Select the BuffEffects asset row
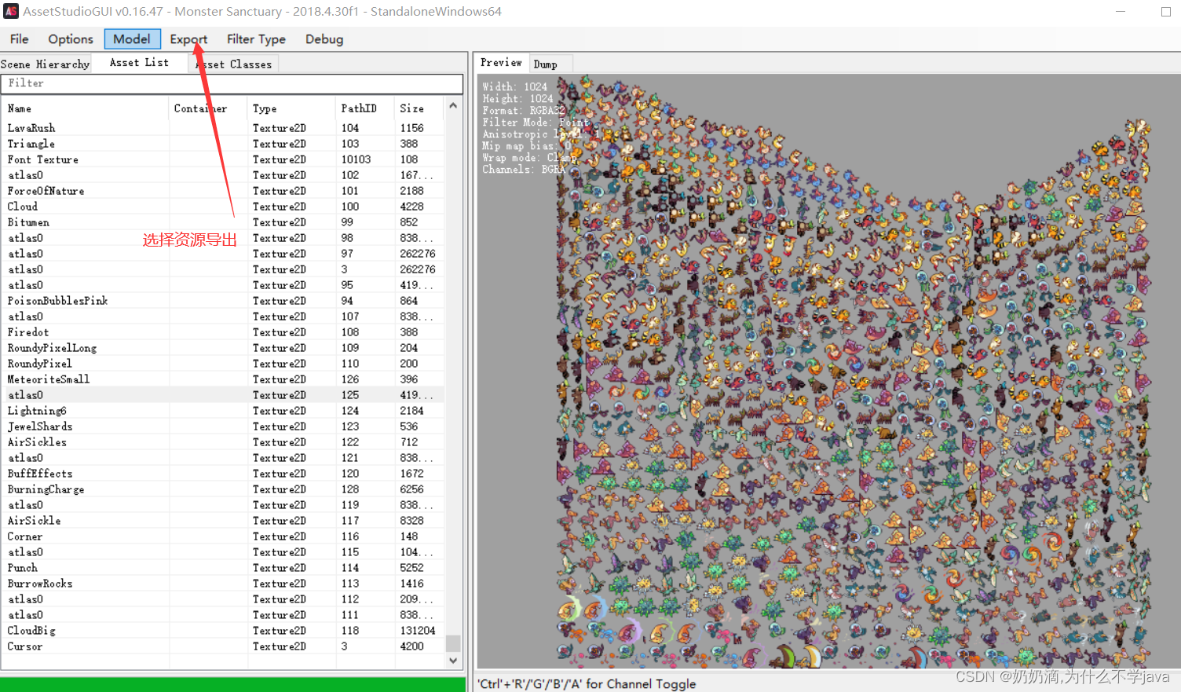 (224, 474)
